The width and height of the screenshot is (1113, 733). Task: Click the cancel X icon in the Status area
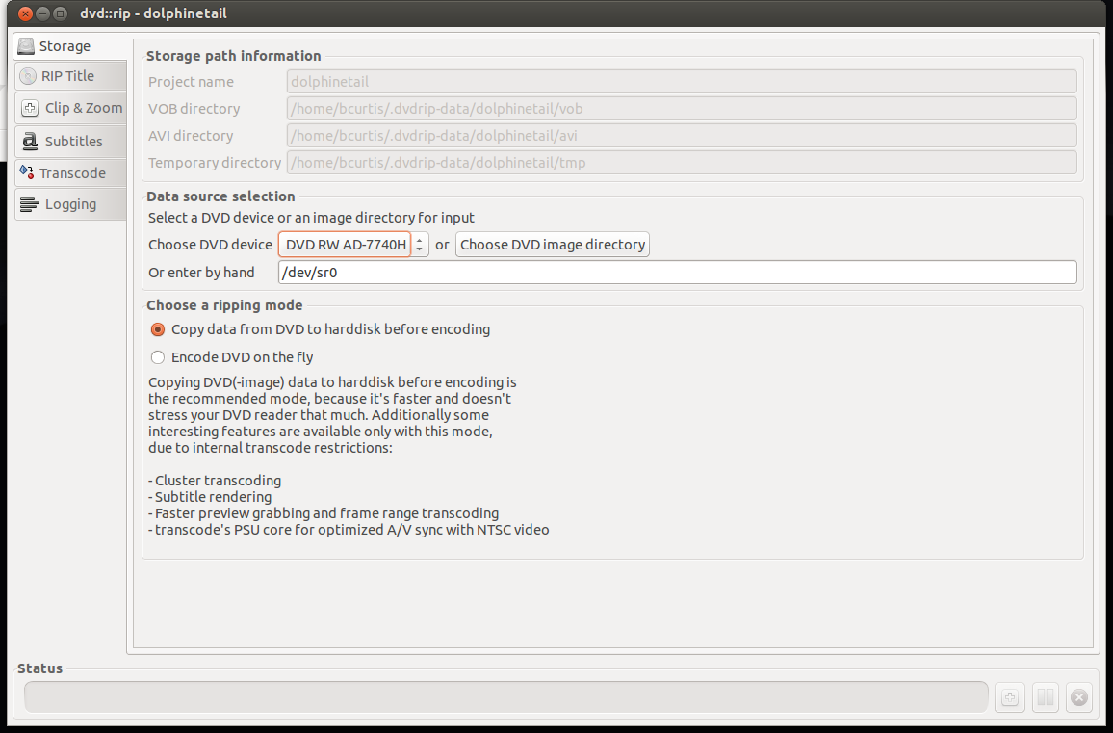(x=1079, y=697)
